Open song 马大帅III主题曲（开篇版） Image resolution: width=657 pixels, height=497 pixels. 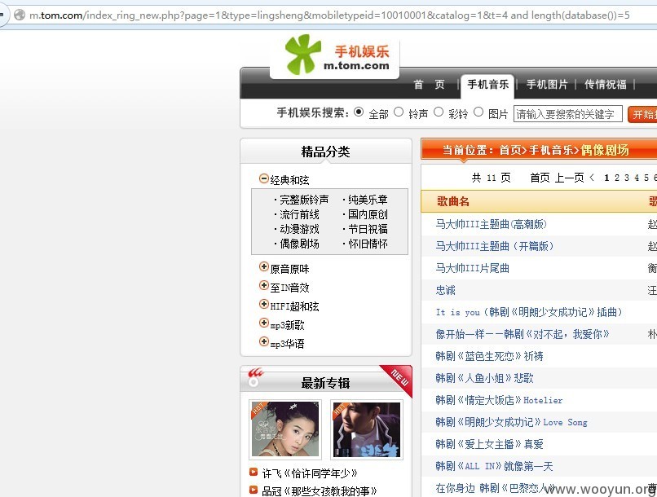495,246
